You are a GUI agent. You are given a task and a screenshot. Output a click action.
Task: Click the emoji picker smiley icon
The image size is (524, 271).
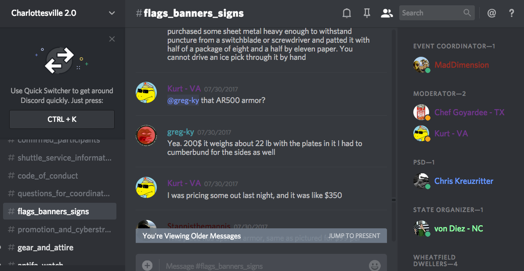375,266
